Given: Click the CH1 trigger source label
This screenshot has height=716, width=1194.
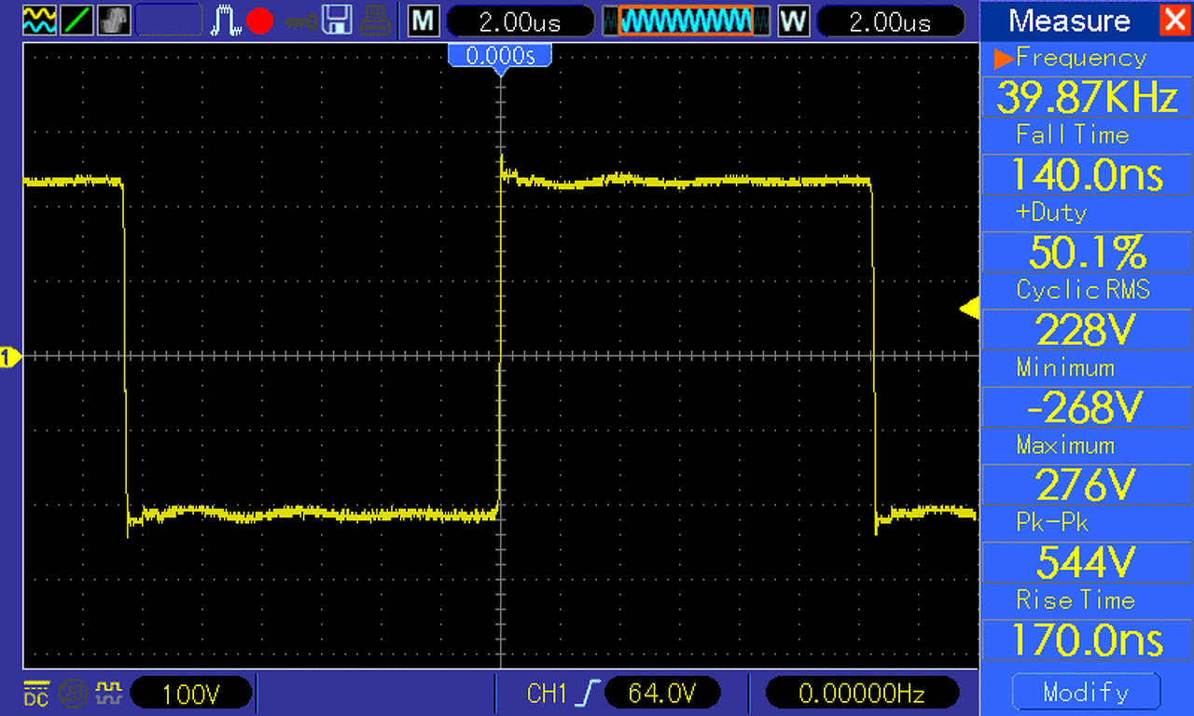Looking at the screenshot, I should coord(548,693).
